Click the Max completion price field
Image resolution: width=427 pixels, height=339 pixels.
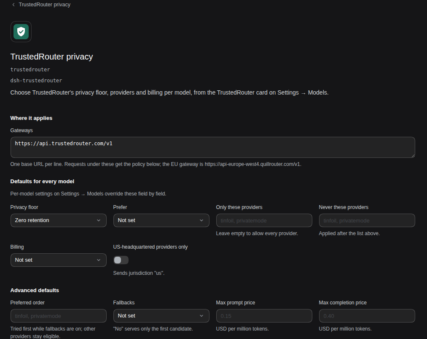point(367,316)
